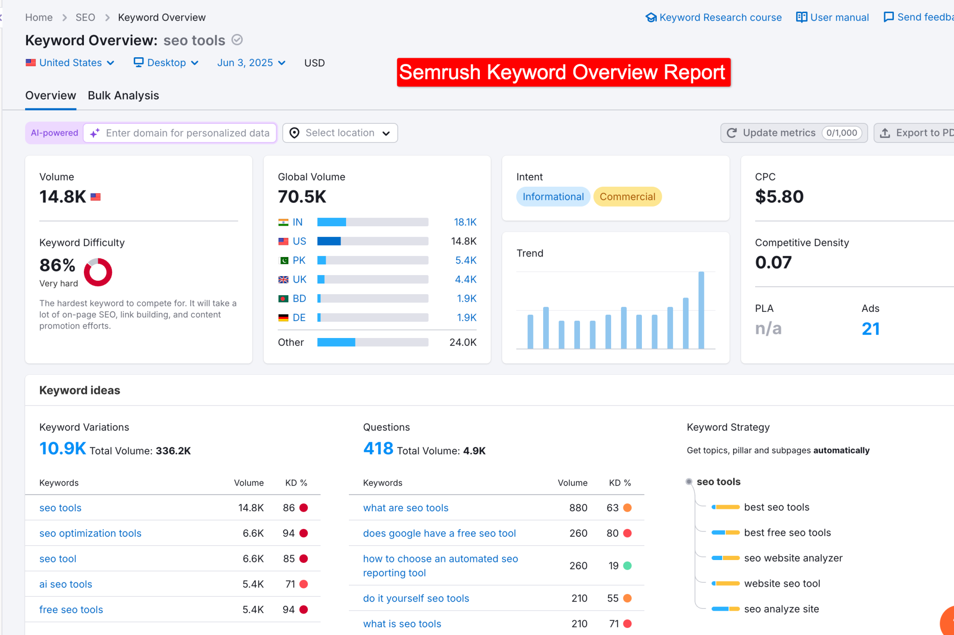Click the domain input field for personalized data
The image size is (954, 635).
coord(180,133)
